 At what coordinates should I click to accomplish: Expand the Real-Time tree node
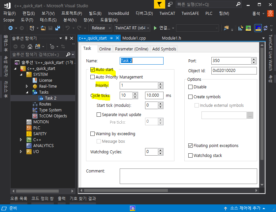click(x=27, y=86)
